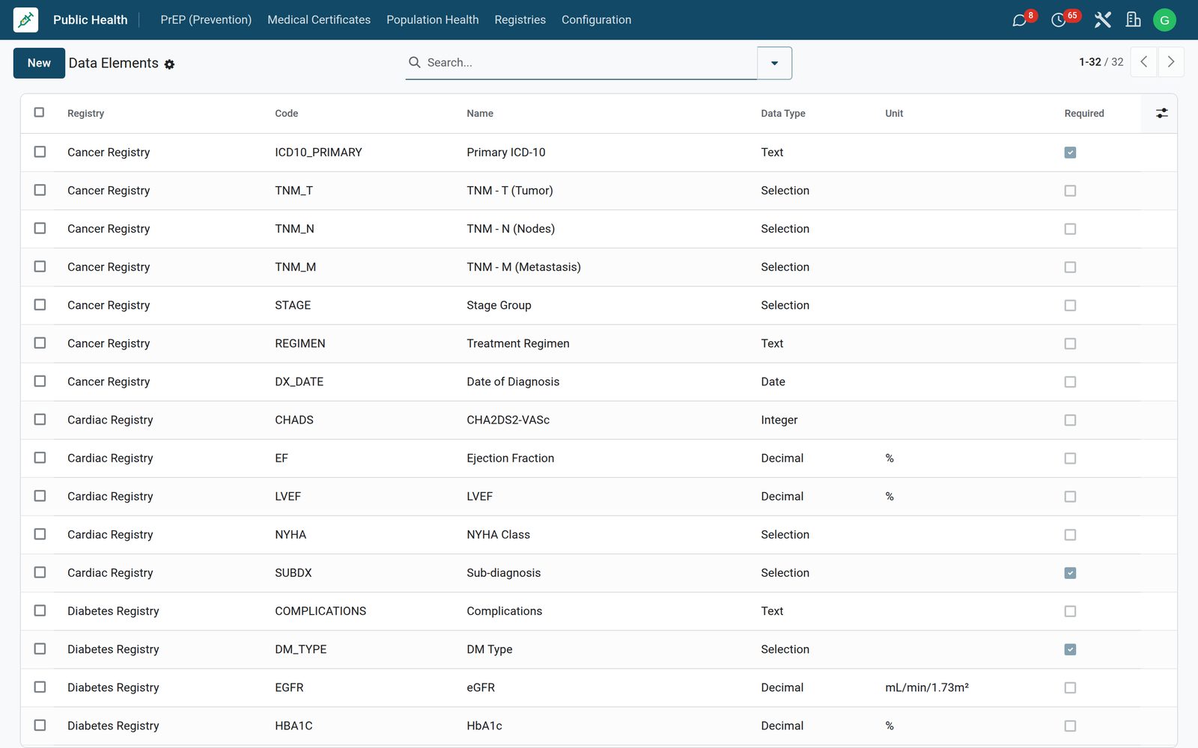Go to the next records page

(x=1170, y=62)
